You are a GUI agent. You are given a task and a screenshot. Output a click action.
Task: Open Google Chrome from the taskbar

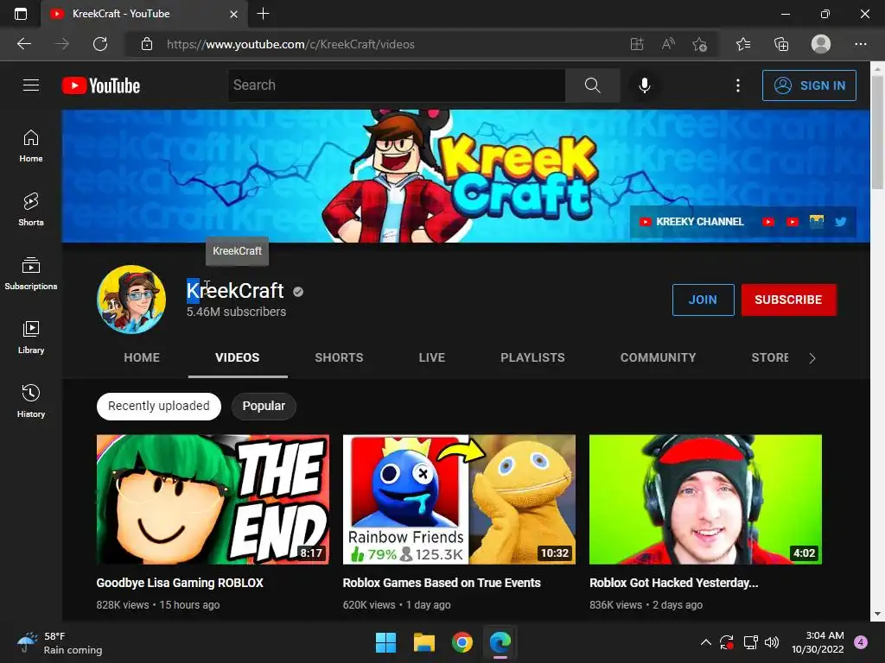click(x=462, y=642)
